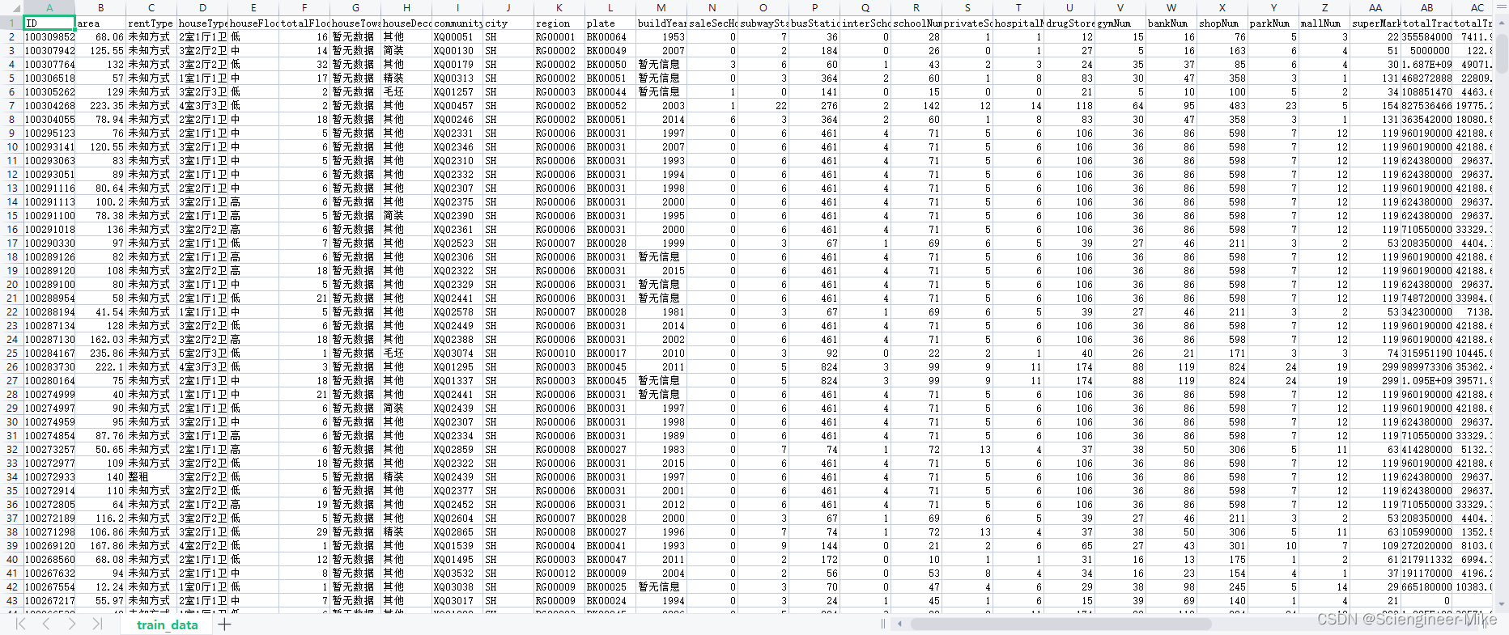Select cell showing 5000000

pos(1426,50)
